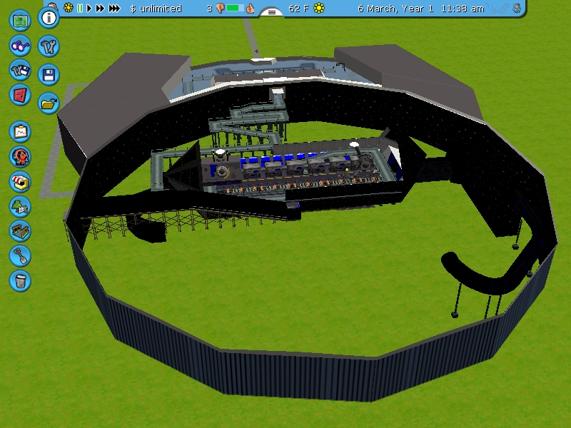571x428 pixels.
Task: Click the '$ unlimited' money display
Action: point(156,9)
